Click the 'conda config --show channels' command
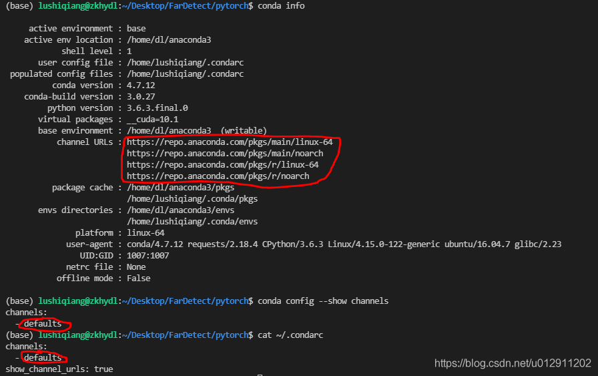 [323, 301]
